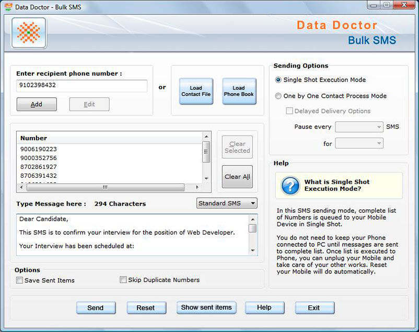
Task: Click number list scroll up arrow
Action: point(206,136)
